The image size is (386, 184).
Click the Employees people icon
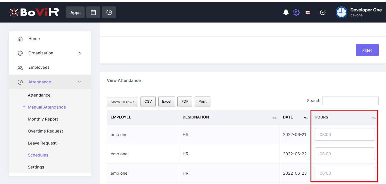coord(20,68)
